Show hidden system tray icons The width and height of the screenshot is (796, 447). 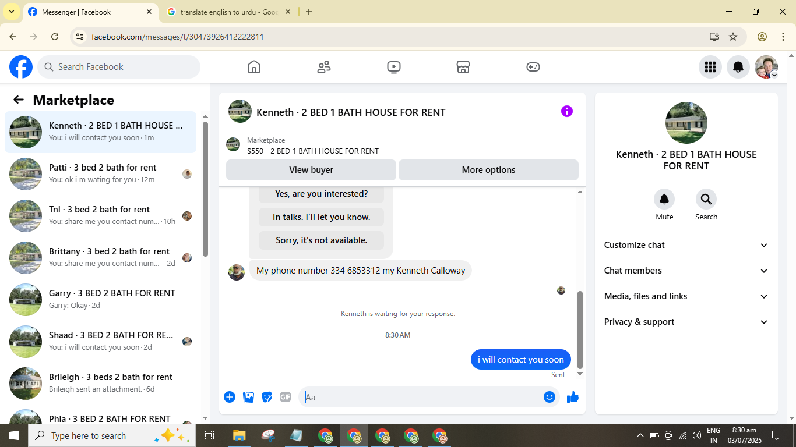[x=640, y=435]
